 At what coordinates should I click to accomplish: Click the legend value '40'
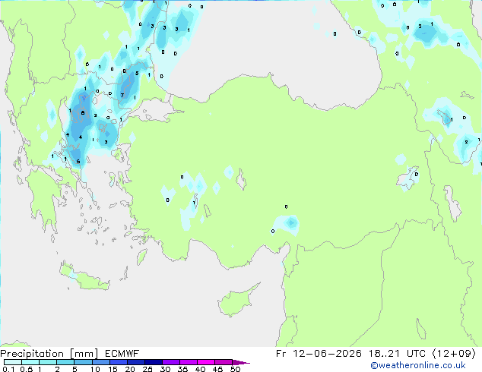click(x=200, y=369)
